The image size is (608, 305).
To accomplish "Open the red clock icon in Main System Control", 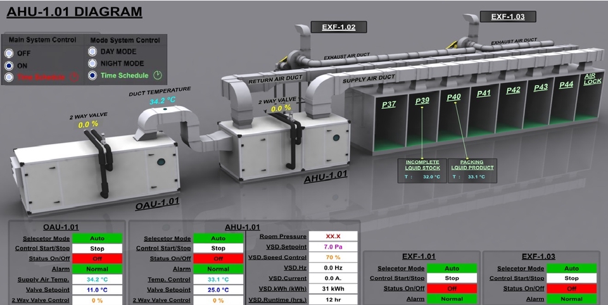I will [x=73, y=77].
